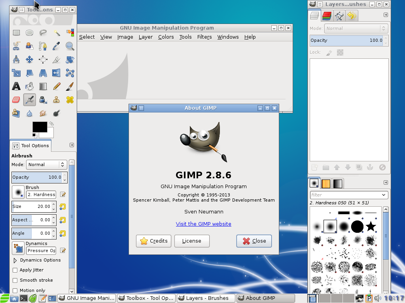Toggle Lock alpha channel in Layers dock
Image resolution: width=405 pixels, height=303 pixels.
click(x=340, y=52)
